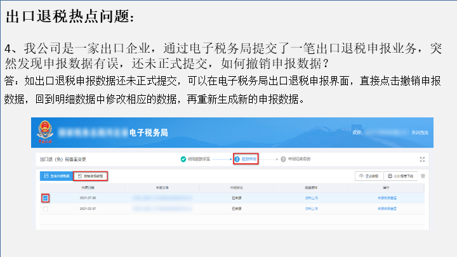The height and width of the screenshot is (257, 457).
Task: Click the date cell 2021-07-06
Action: (x=88, y=198)
